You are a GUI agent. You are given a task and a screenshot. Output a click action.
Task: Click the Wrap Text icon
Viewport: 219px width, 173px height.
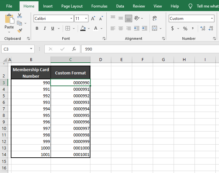point(154,18)
